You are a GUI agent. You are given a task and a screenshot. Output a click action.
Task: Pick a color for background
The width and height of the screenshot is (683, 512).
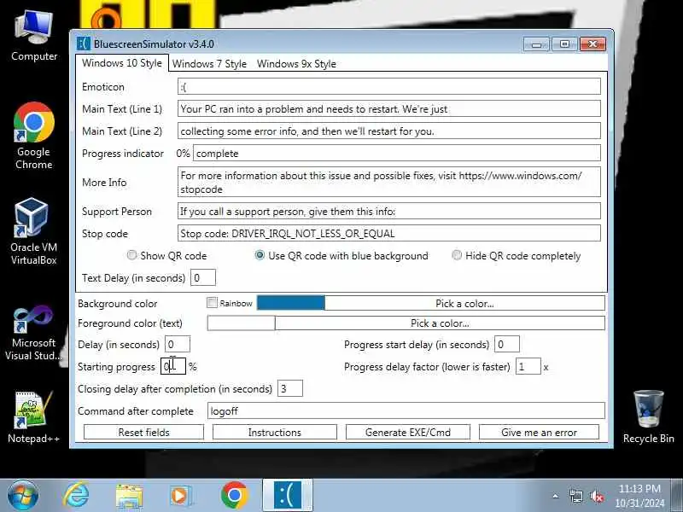(464, 304)
